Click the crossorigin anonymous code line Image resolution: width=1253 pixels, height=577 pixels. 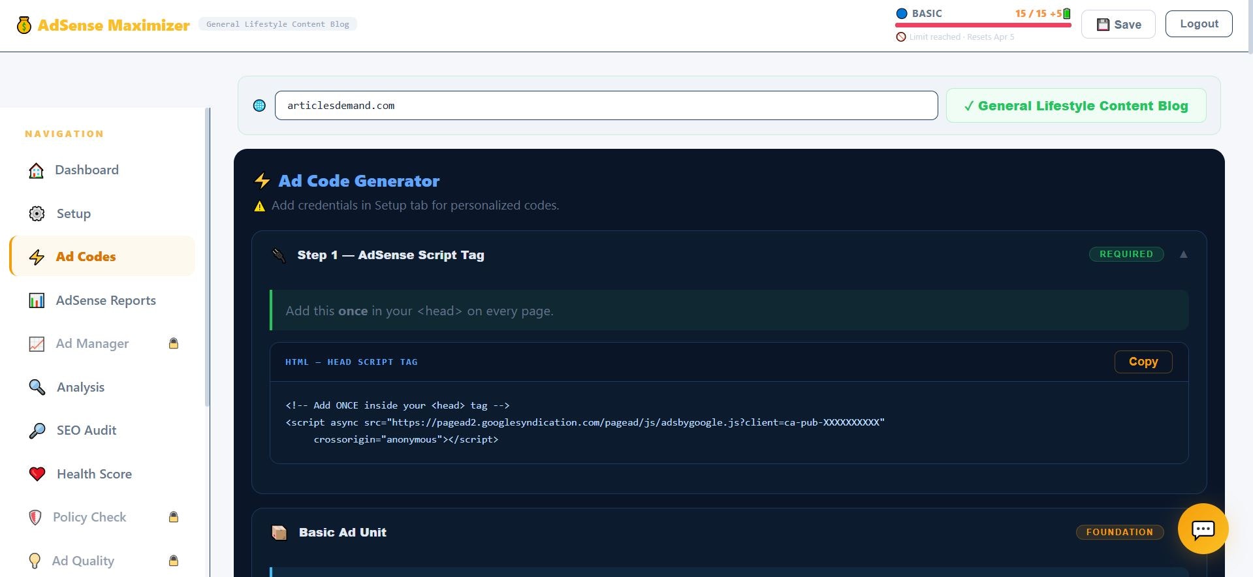tap(405, 439)
